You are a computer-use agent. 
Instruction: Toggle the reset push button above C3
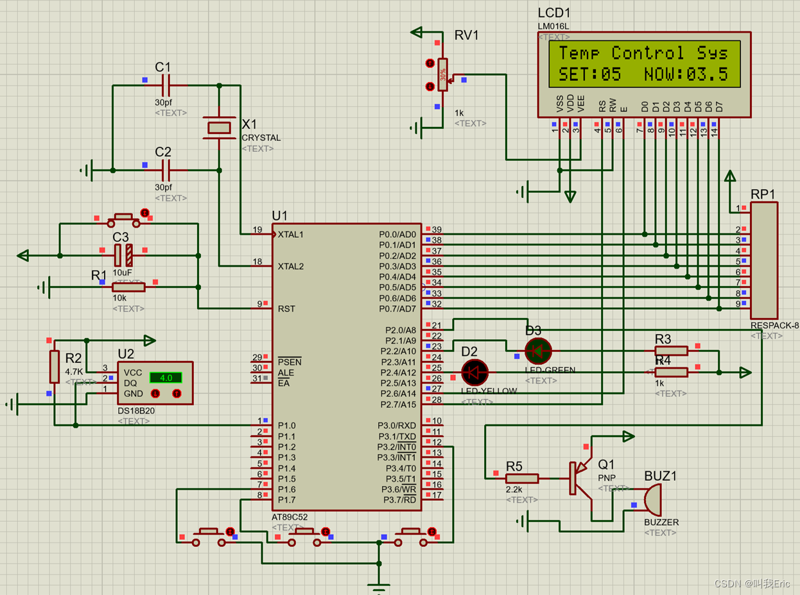click(123, 220)
